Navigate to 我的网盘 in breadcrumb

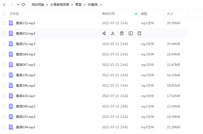coord(38,5)
